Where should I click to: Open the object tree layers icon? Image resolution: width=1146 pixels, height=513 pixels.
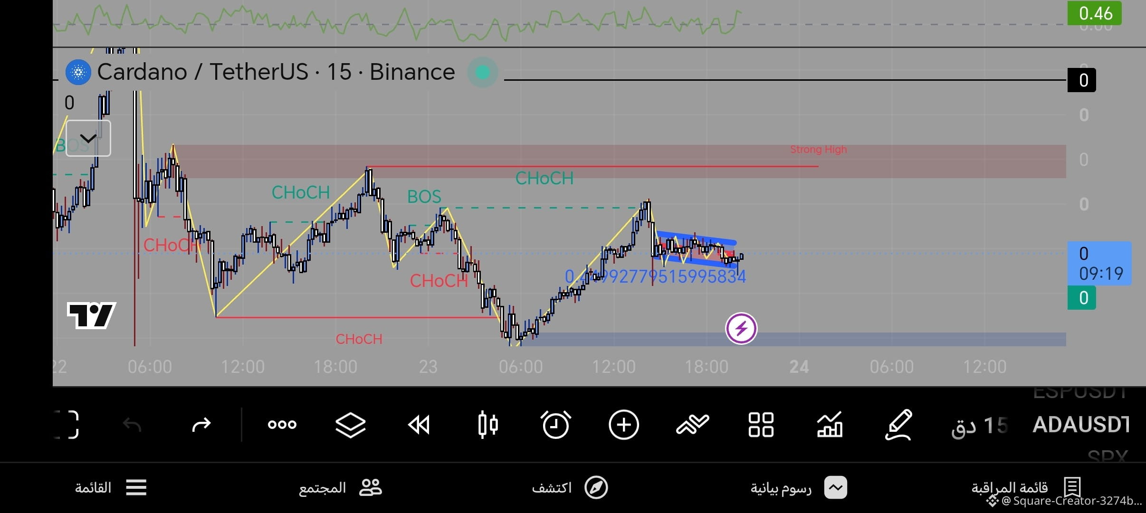(351, 425)
